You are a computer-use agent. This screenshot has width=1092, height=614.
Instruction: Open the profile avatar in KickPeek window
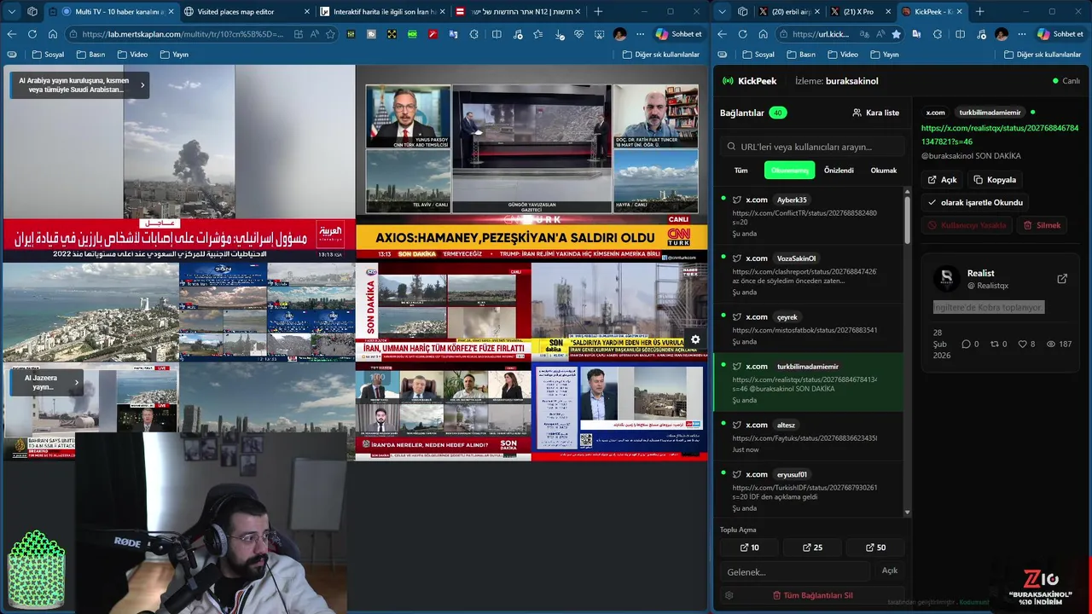1002,34
